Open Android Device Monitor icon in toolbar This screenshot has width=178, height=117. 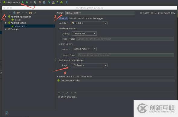click(62, 2)
